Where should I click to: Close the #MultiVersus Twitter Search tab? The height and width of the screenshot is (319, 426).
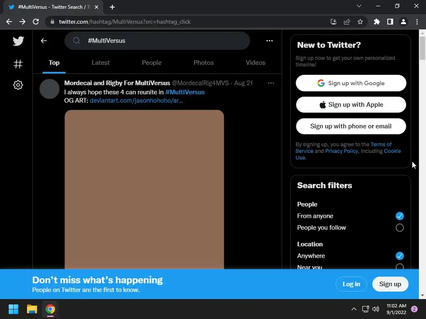coord(97,7)
